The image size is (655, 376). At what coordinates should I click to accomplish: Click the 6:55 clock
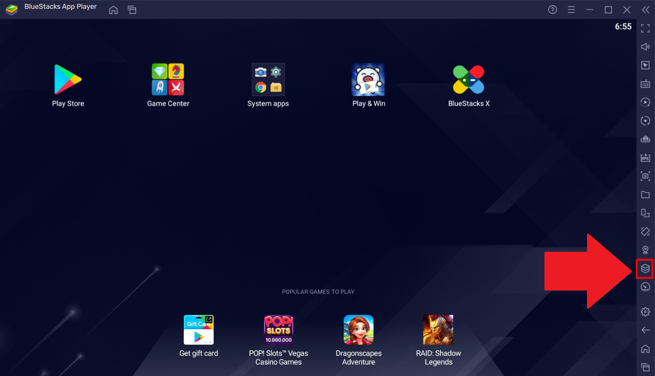click(623, 27)
